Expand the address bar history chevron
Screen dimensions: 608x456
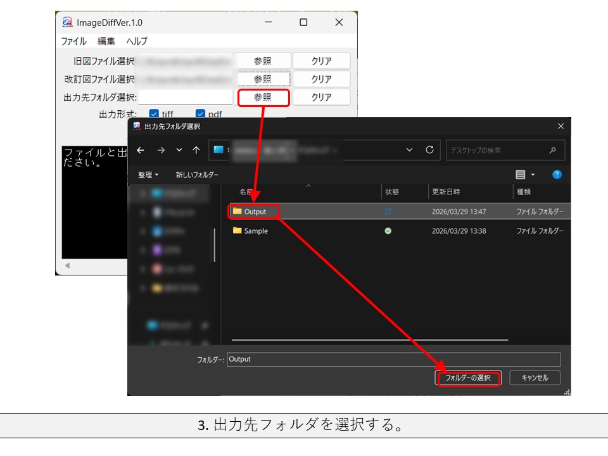coord(408,150)
